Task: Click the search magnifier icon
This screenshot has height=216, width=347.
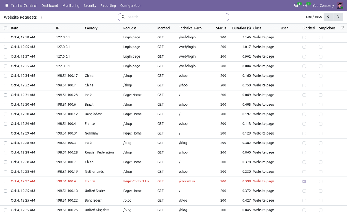Action: coord(123,17)
